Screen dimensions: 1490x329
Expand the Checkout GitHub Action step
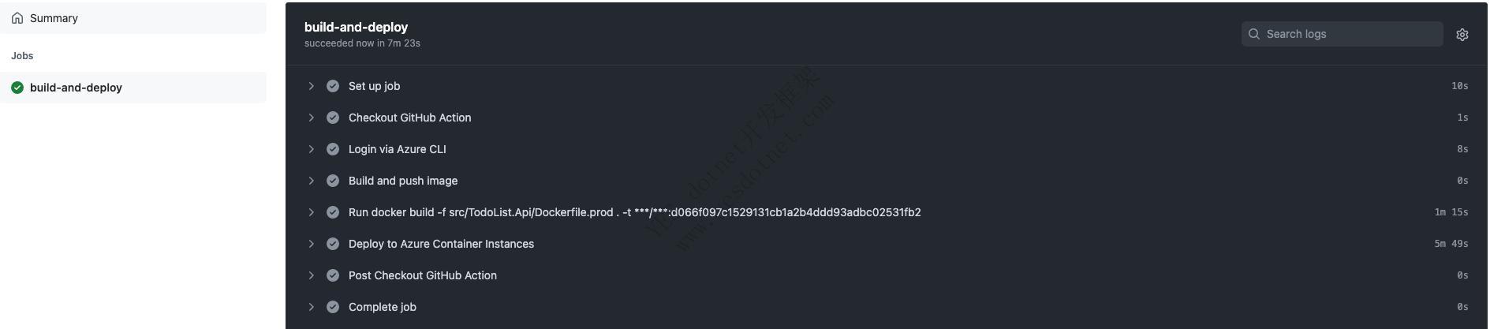pyautogui.click(x=311, y=118)
